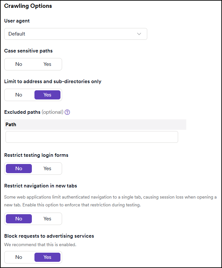Focus the excluded path input field
This screenshot has width=222, height=268.
point(92,137)
